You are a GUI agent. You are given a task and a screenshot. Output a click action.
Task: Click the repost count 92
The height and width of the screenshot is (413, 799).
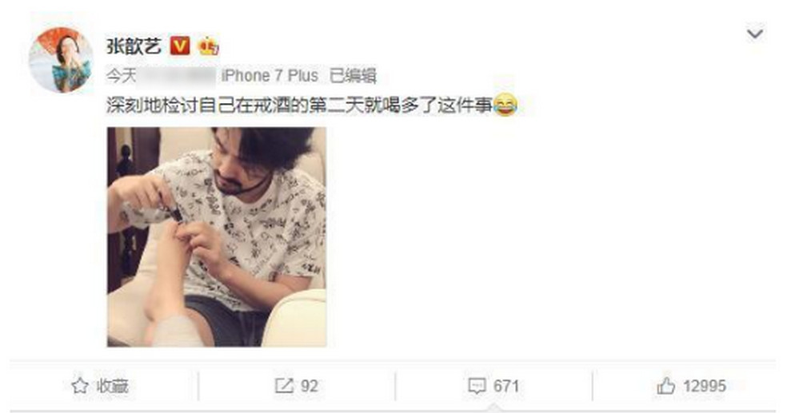(x=310, y=386)
